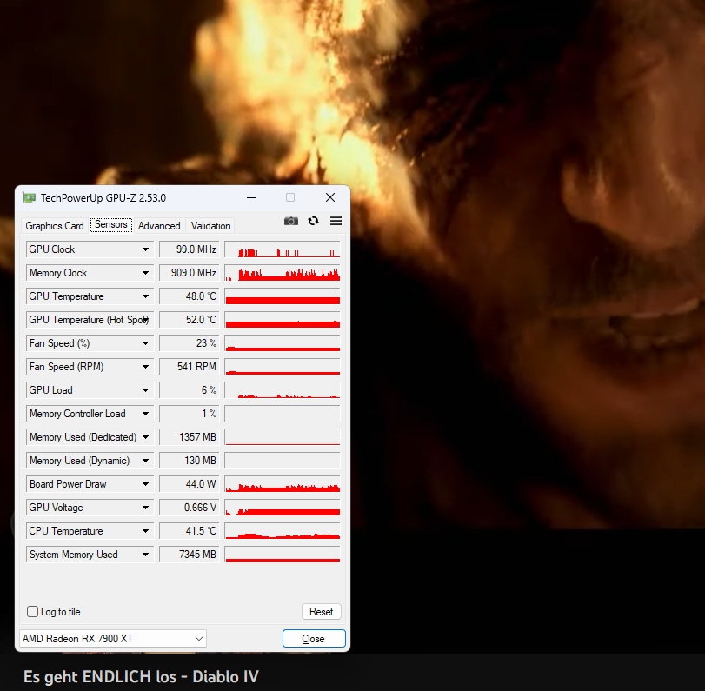Click the Memory Clock history graph
The width and height of the screenshot is (705, 691).
pos(283,273)
